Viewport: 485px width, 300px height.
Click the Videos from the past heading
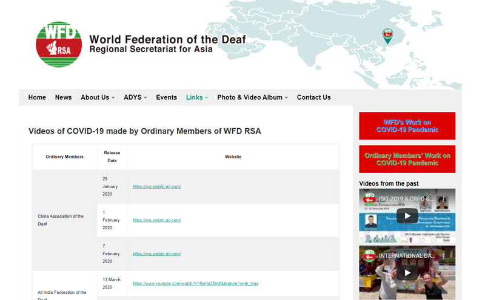click(x=389, y=184)
